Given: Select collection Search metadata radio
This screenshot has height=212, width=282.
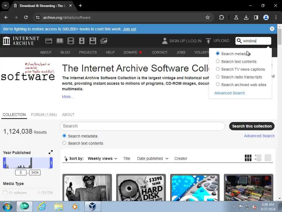Looking at the screenshot, I should (64, 136).
